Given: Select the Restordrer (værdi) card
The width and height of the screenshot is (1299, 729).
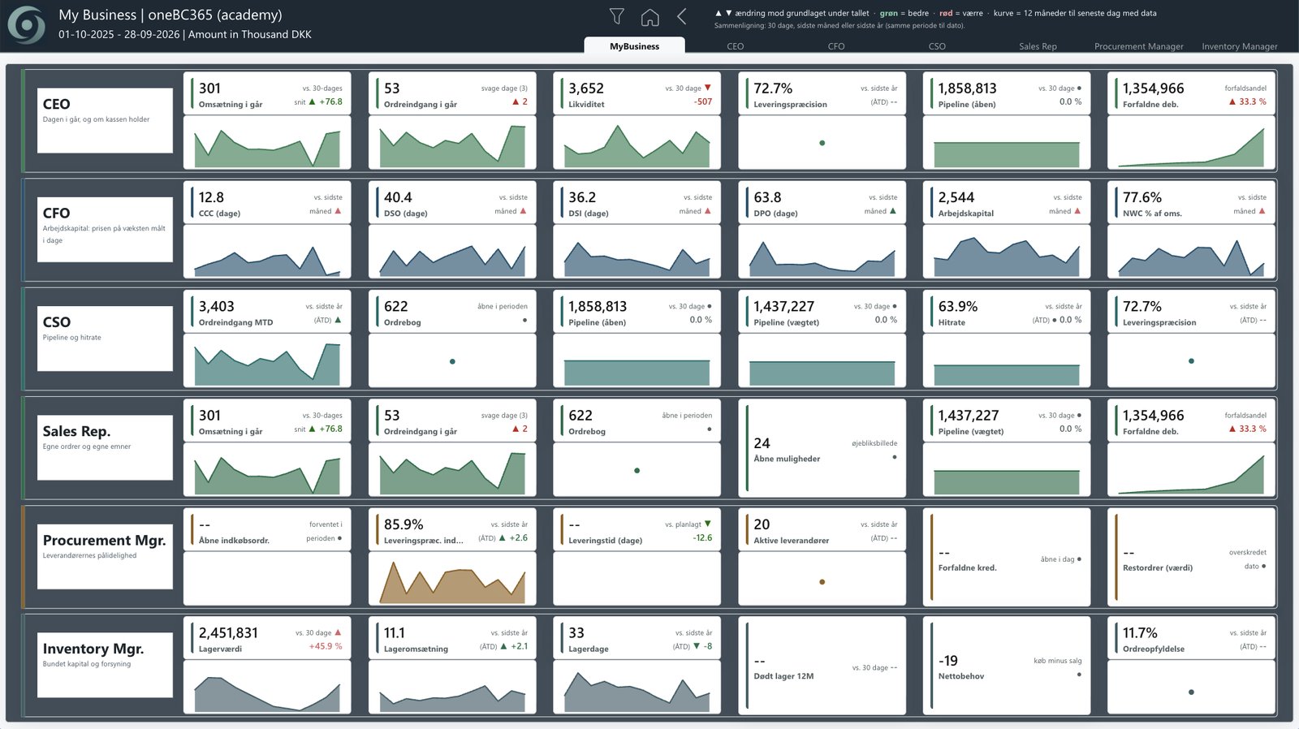Looking at the screenshot, I should [x=1191, y=556].
